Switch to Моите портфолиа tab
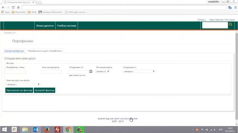 [14, 51]
